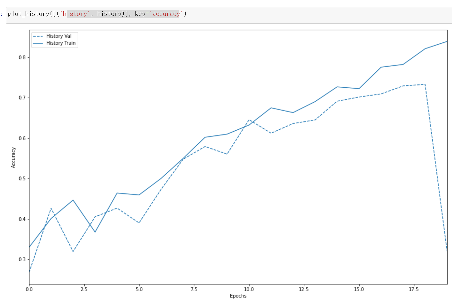
Task: Click the 12.5 tick on the x-axis
Action: tap(304, 289)
